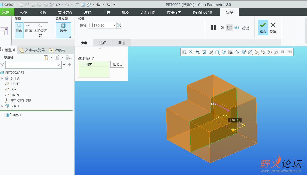Open the offset value dropdown arrow
307x175 pixels.
click(114, 26)
